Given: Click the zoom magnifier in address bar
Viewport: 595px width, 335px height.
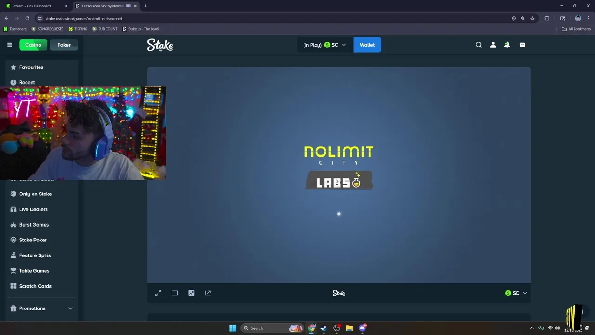Looking at the screenshot, I should coord(523,19).
